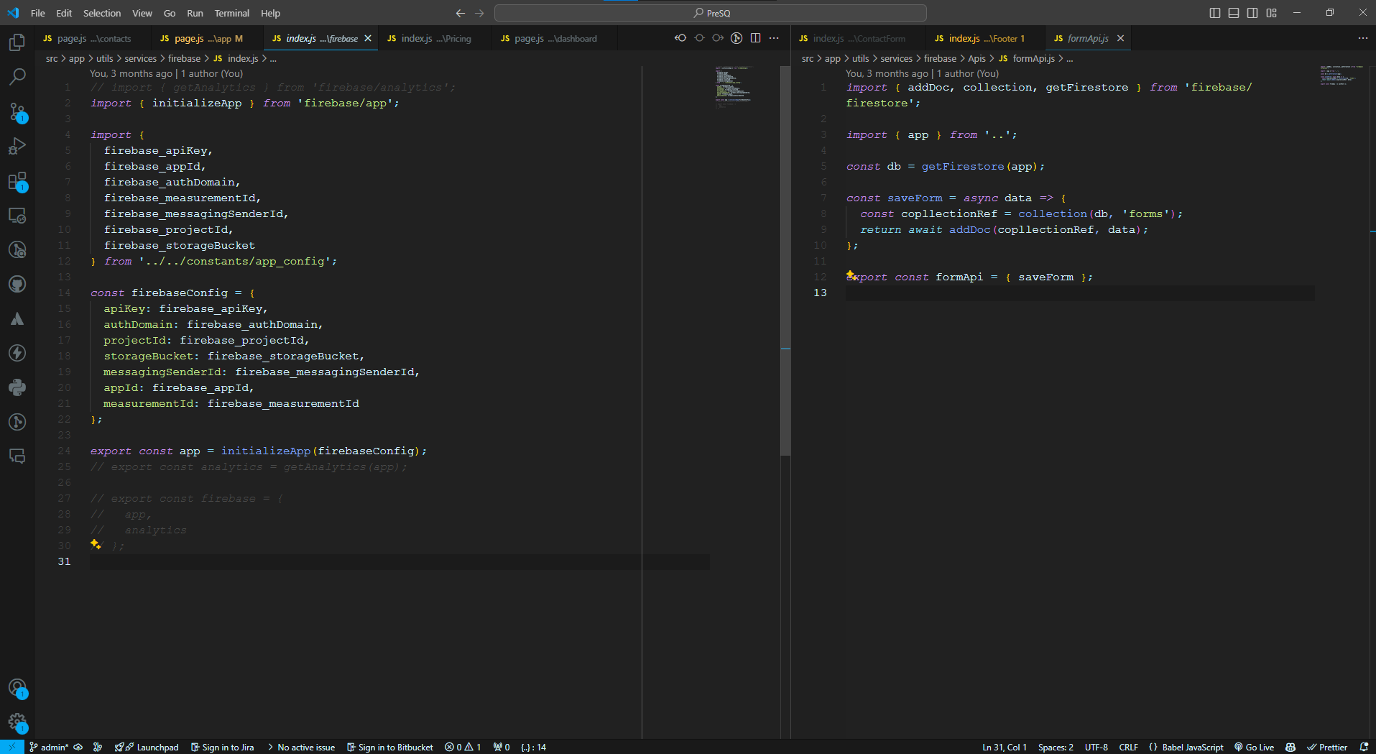This screenshot has height=754, width=1376.
Task: Open More Actions ellipsis in left editor group
Action: pos(774,38)
